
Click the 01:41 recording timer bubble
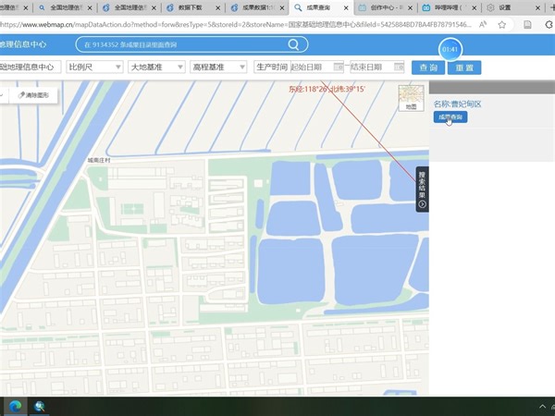[x=450, y=49]
